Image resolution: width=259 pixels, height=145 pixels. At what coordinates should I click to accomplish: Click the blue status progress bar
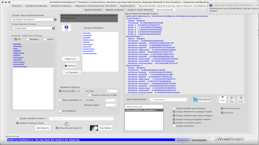click(x=91, y=140)
